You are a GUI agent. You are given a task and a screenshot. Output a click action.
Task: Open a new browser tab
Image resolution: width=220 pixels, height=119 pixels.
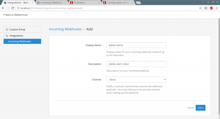pyautogui.click(x=138, y=3)
